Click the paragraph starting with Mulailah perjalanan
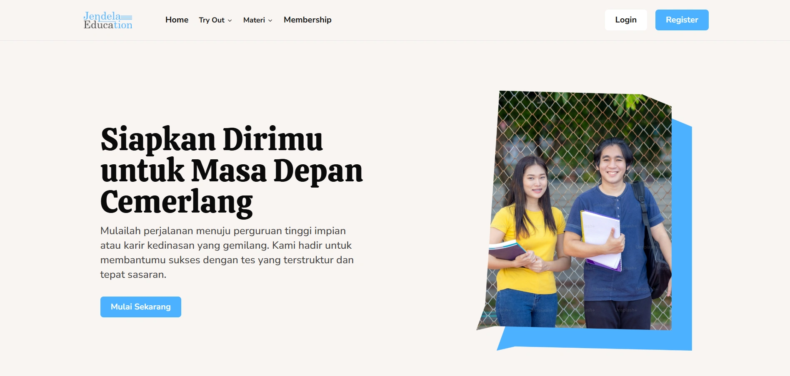Screen dimensions: 790x376 coord(227,252)
